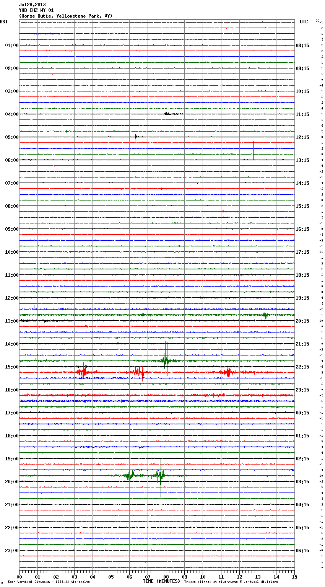Click the "03:00" MST hour label

click(12, 91)
